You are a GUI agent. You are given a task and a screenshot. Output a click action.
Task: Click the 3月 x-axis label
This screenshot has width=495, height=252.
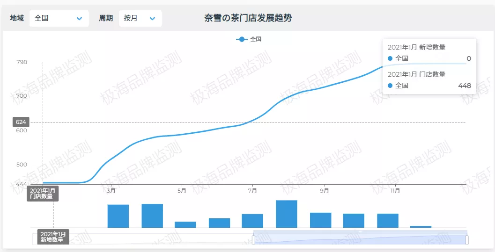coord(111,191)
